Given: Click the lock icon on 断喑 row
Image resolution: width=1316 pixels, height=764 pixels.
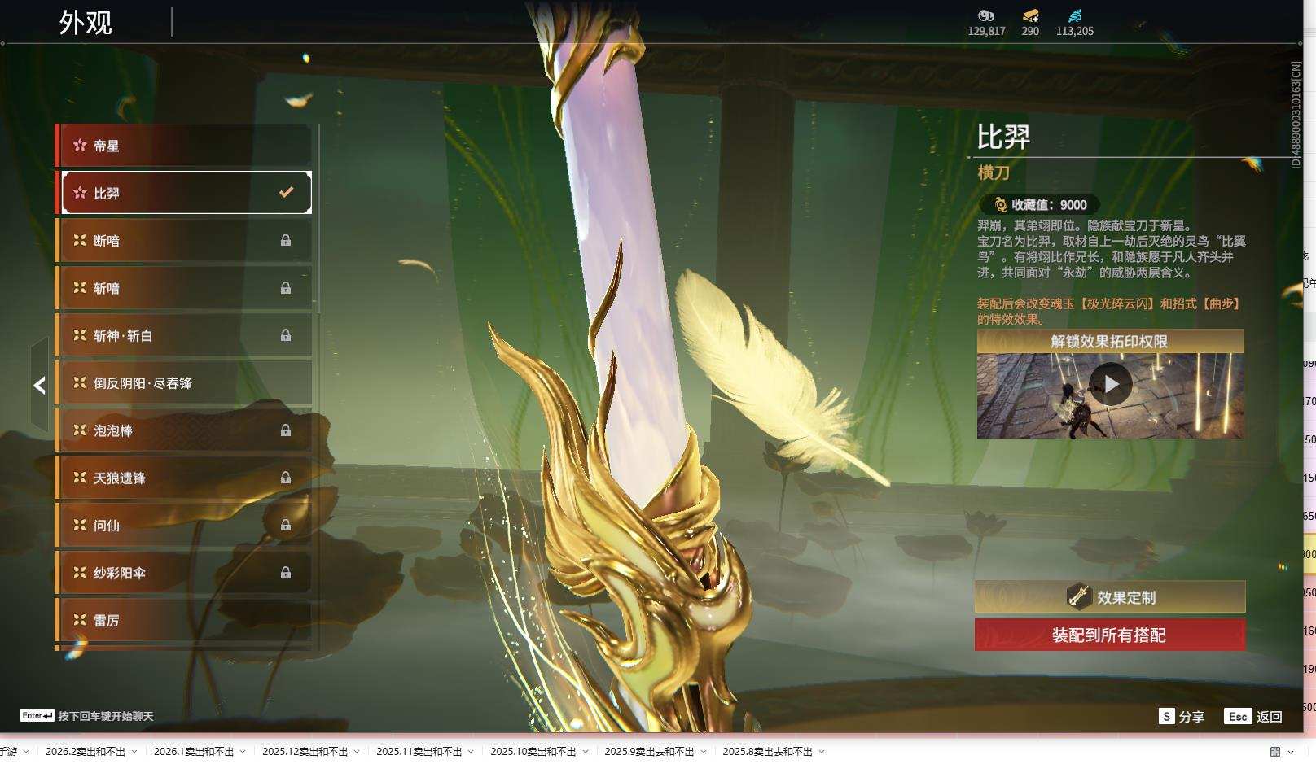Looking at the screenshot, I should pyautogui.click(x=286, y=240).
